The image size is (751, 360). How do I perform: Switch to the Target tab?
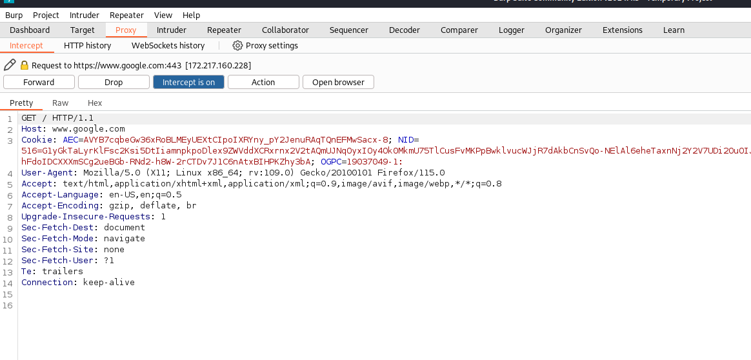(83, 30)
